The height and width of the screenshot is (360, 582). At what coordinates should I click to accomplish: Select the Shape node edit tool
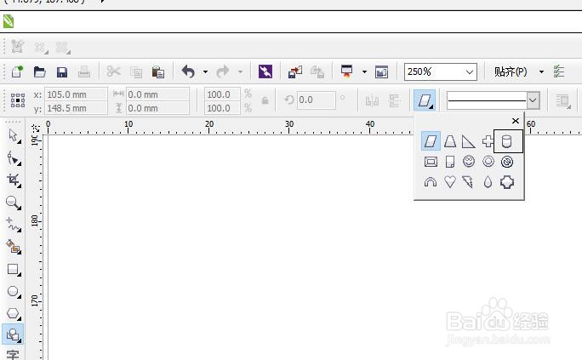pos(14,158)
